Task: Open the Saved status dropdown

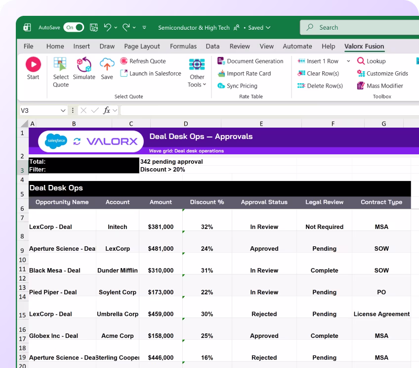Action: click(259, 28)
